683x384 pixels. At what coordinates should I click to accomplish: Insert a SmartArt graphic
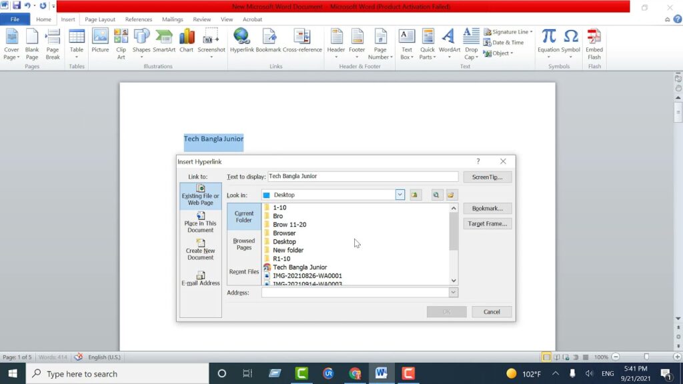click(164, 41)
